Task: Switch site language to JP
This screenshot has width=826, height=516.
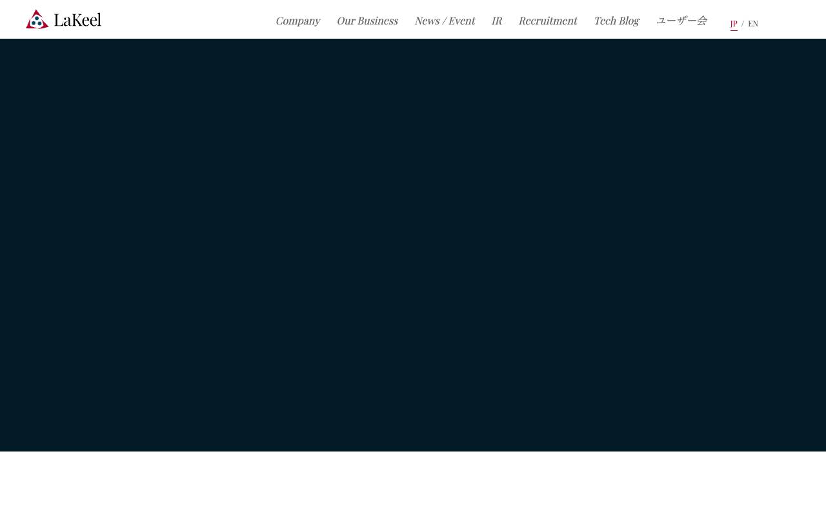Action: click(734, 24)
